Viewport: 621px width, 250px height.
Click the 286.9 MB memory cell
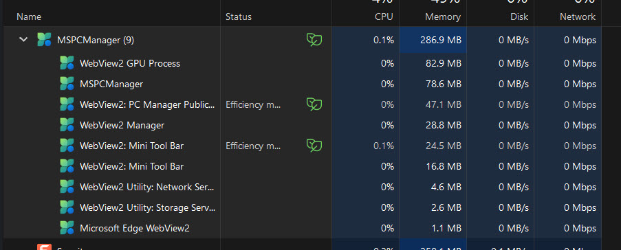coord(433,40)
